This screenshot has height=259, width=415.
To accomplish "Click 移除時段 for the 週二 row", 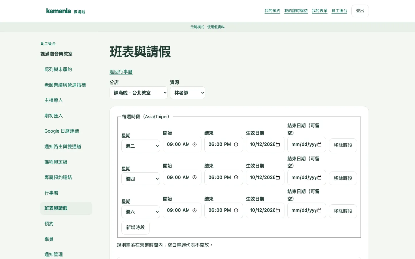I will [x=343, y=145].
